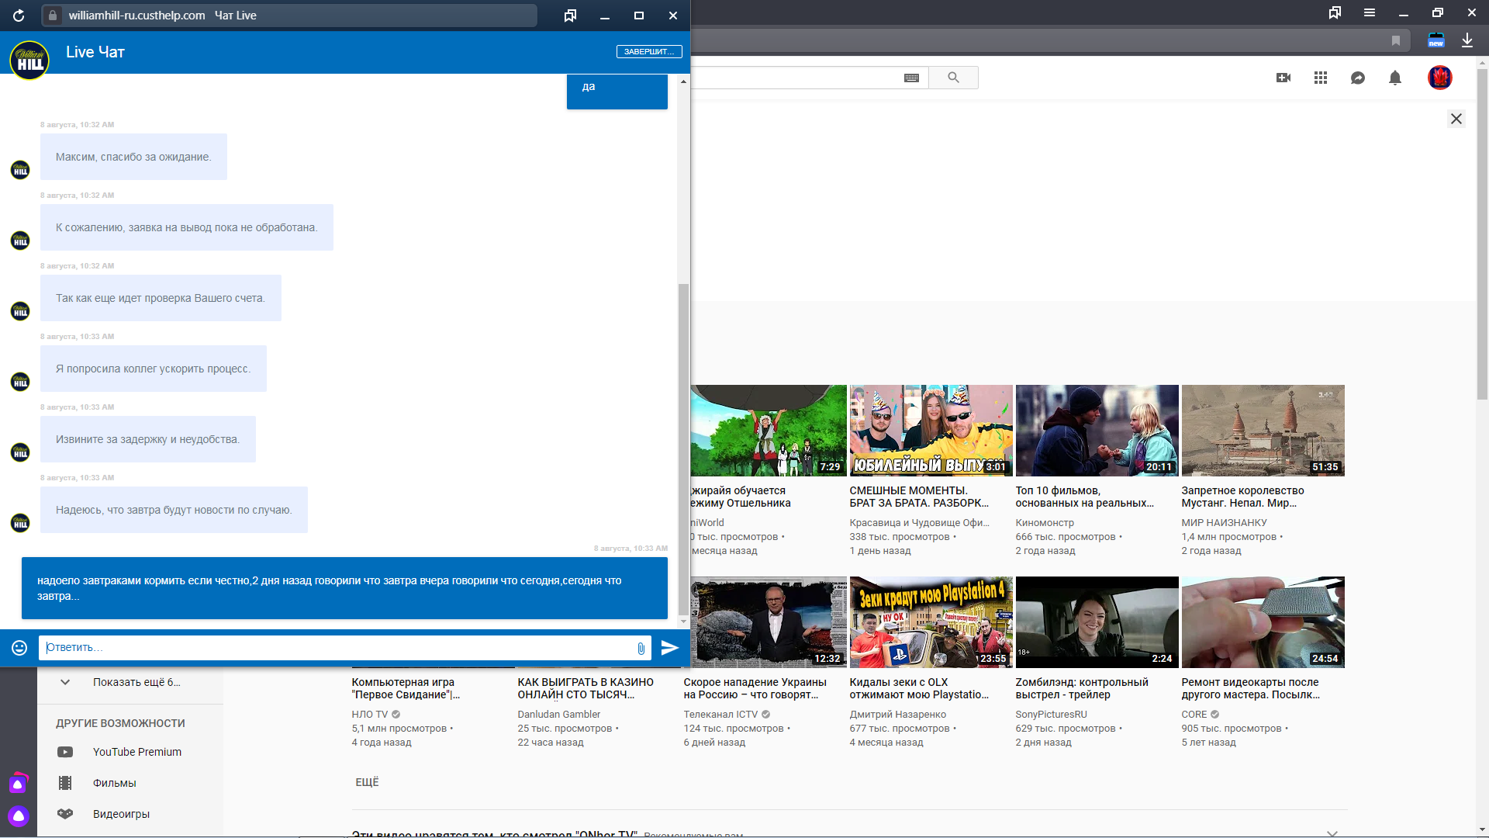Open the emoji picker in chat
This screenshot has width=1489, height=838.
(19, 648)
